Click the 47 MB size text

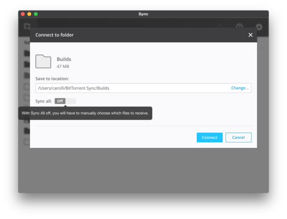point(63,66)
